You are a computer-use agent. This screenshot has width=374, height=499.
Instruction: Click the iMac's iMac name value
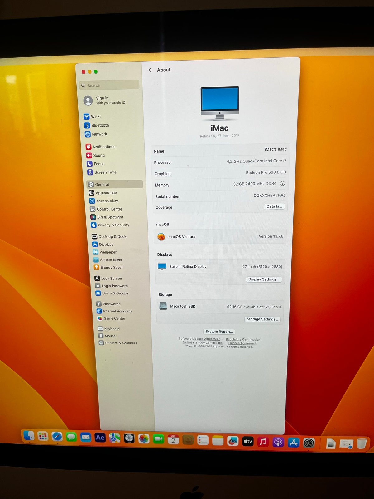tap(276, 149)
